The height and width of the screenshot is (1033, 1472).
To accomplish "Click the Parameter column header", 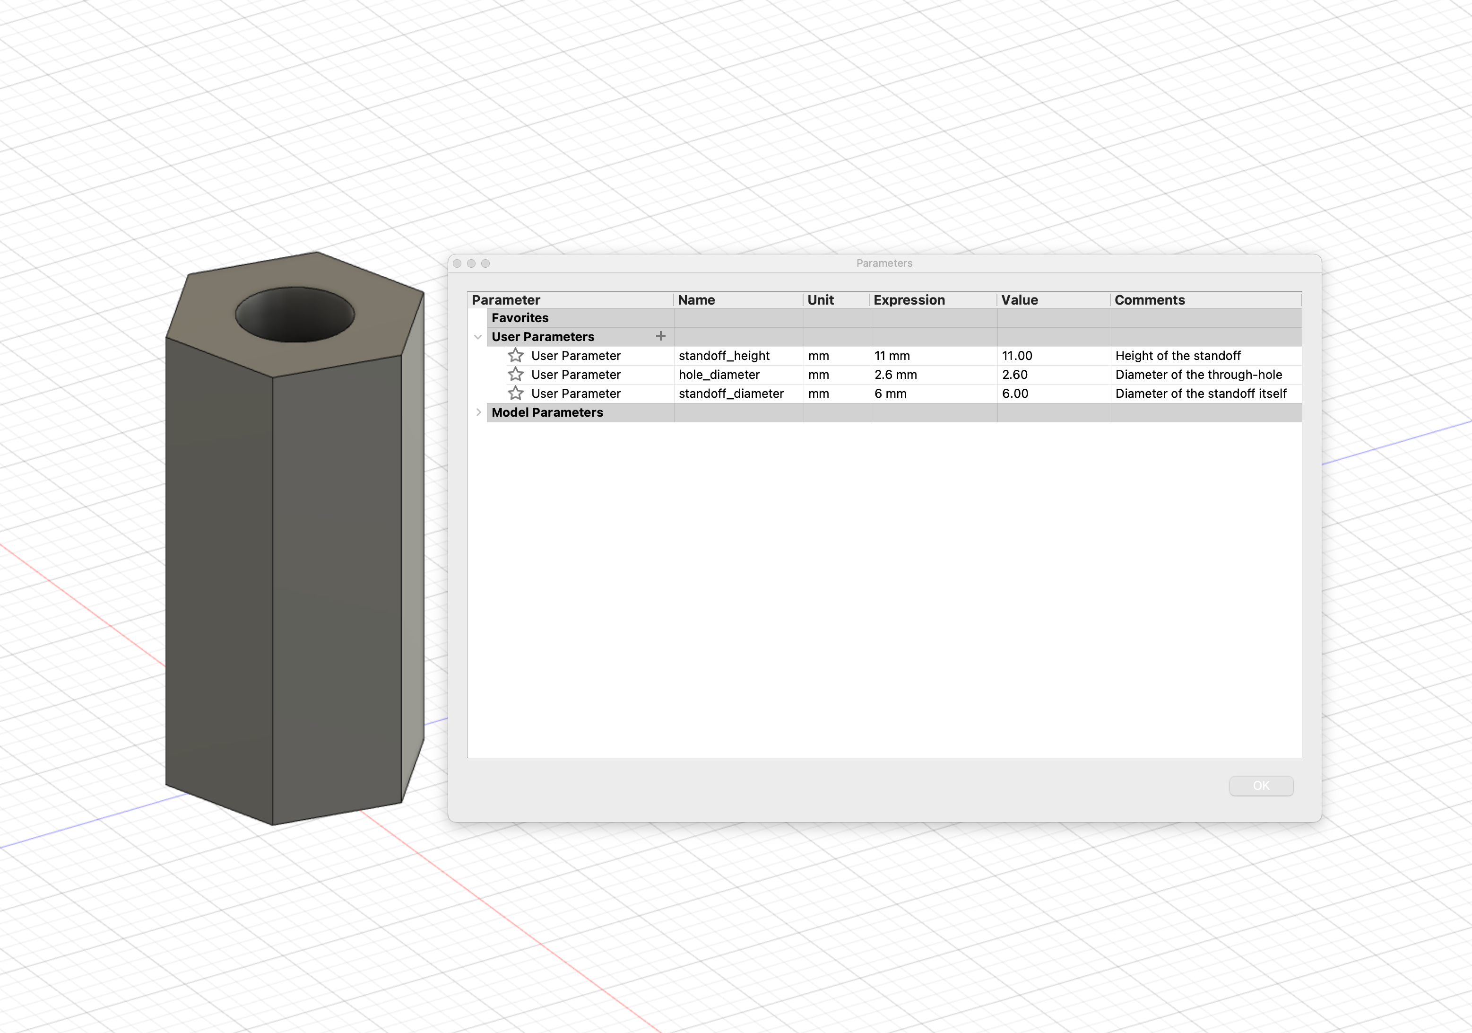I will (x=505, y=299).
